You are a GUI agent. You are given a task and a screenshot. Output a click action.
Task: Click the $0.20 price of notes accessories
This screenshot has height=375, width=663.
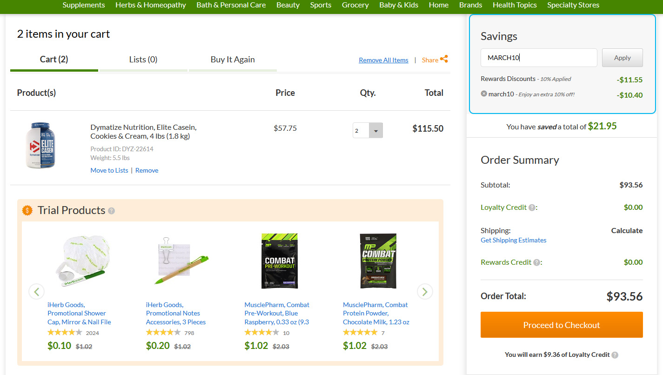click(x=158, y=346)
